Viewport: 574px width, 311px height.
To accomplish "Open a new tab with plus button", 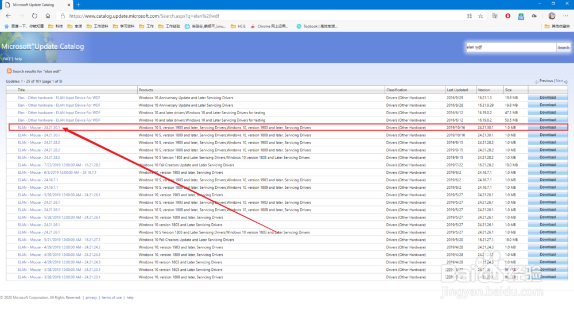I will pyautogui.click(x=78, y=5).
